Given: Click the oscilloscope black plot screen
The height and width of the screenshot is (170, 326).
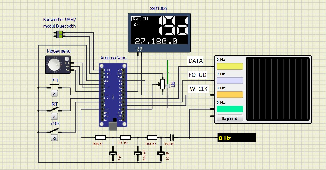Looking at the screenshot, I should 277,89.
